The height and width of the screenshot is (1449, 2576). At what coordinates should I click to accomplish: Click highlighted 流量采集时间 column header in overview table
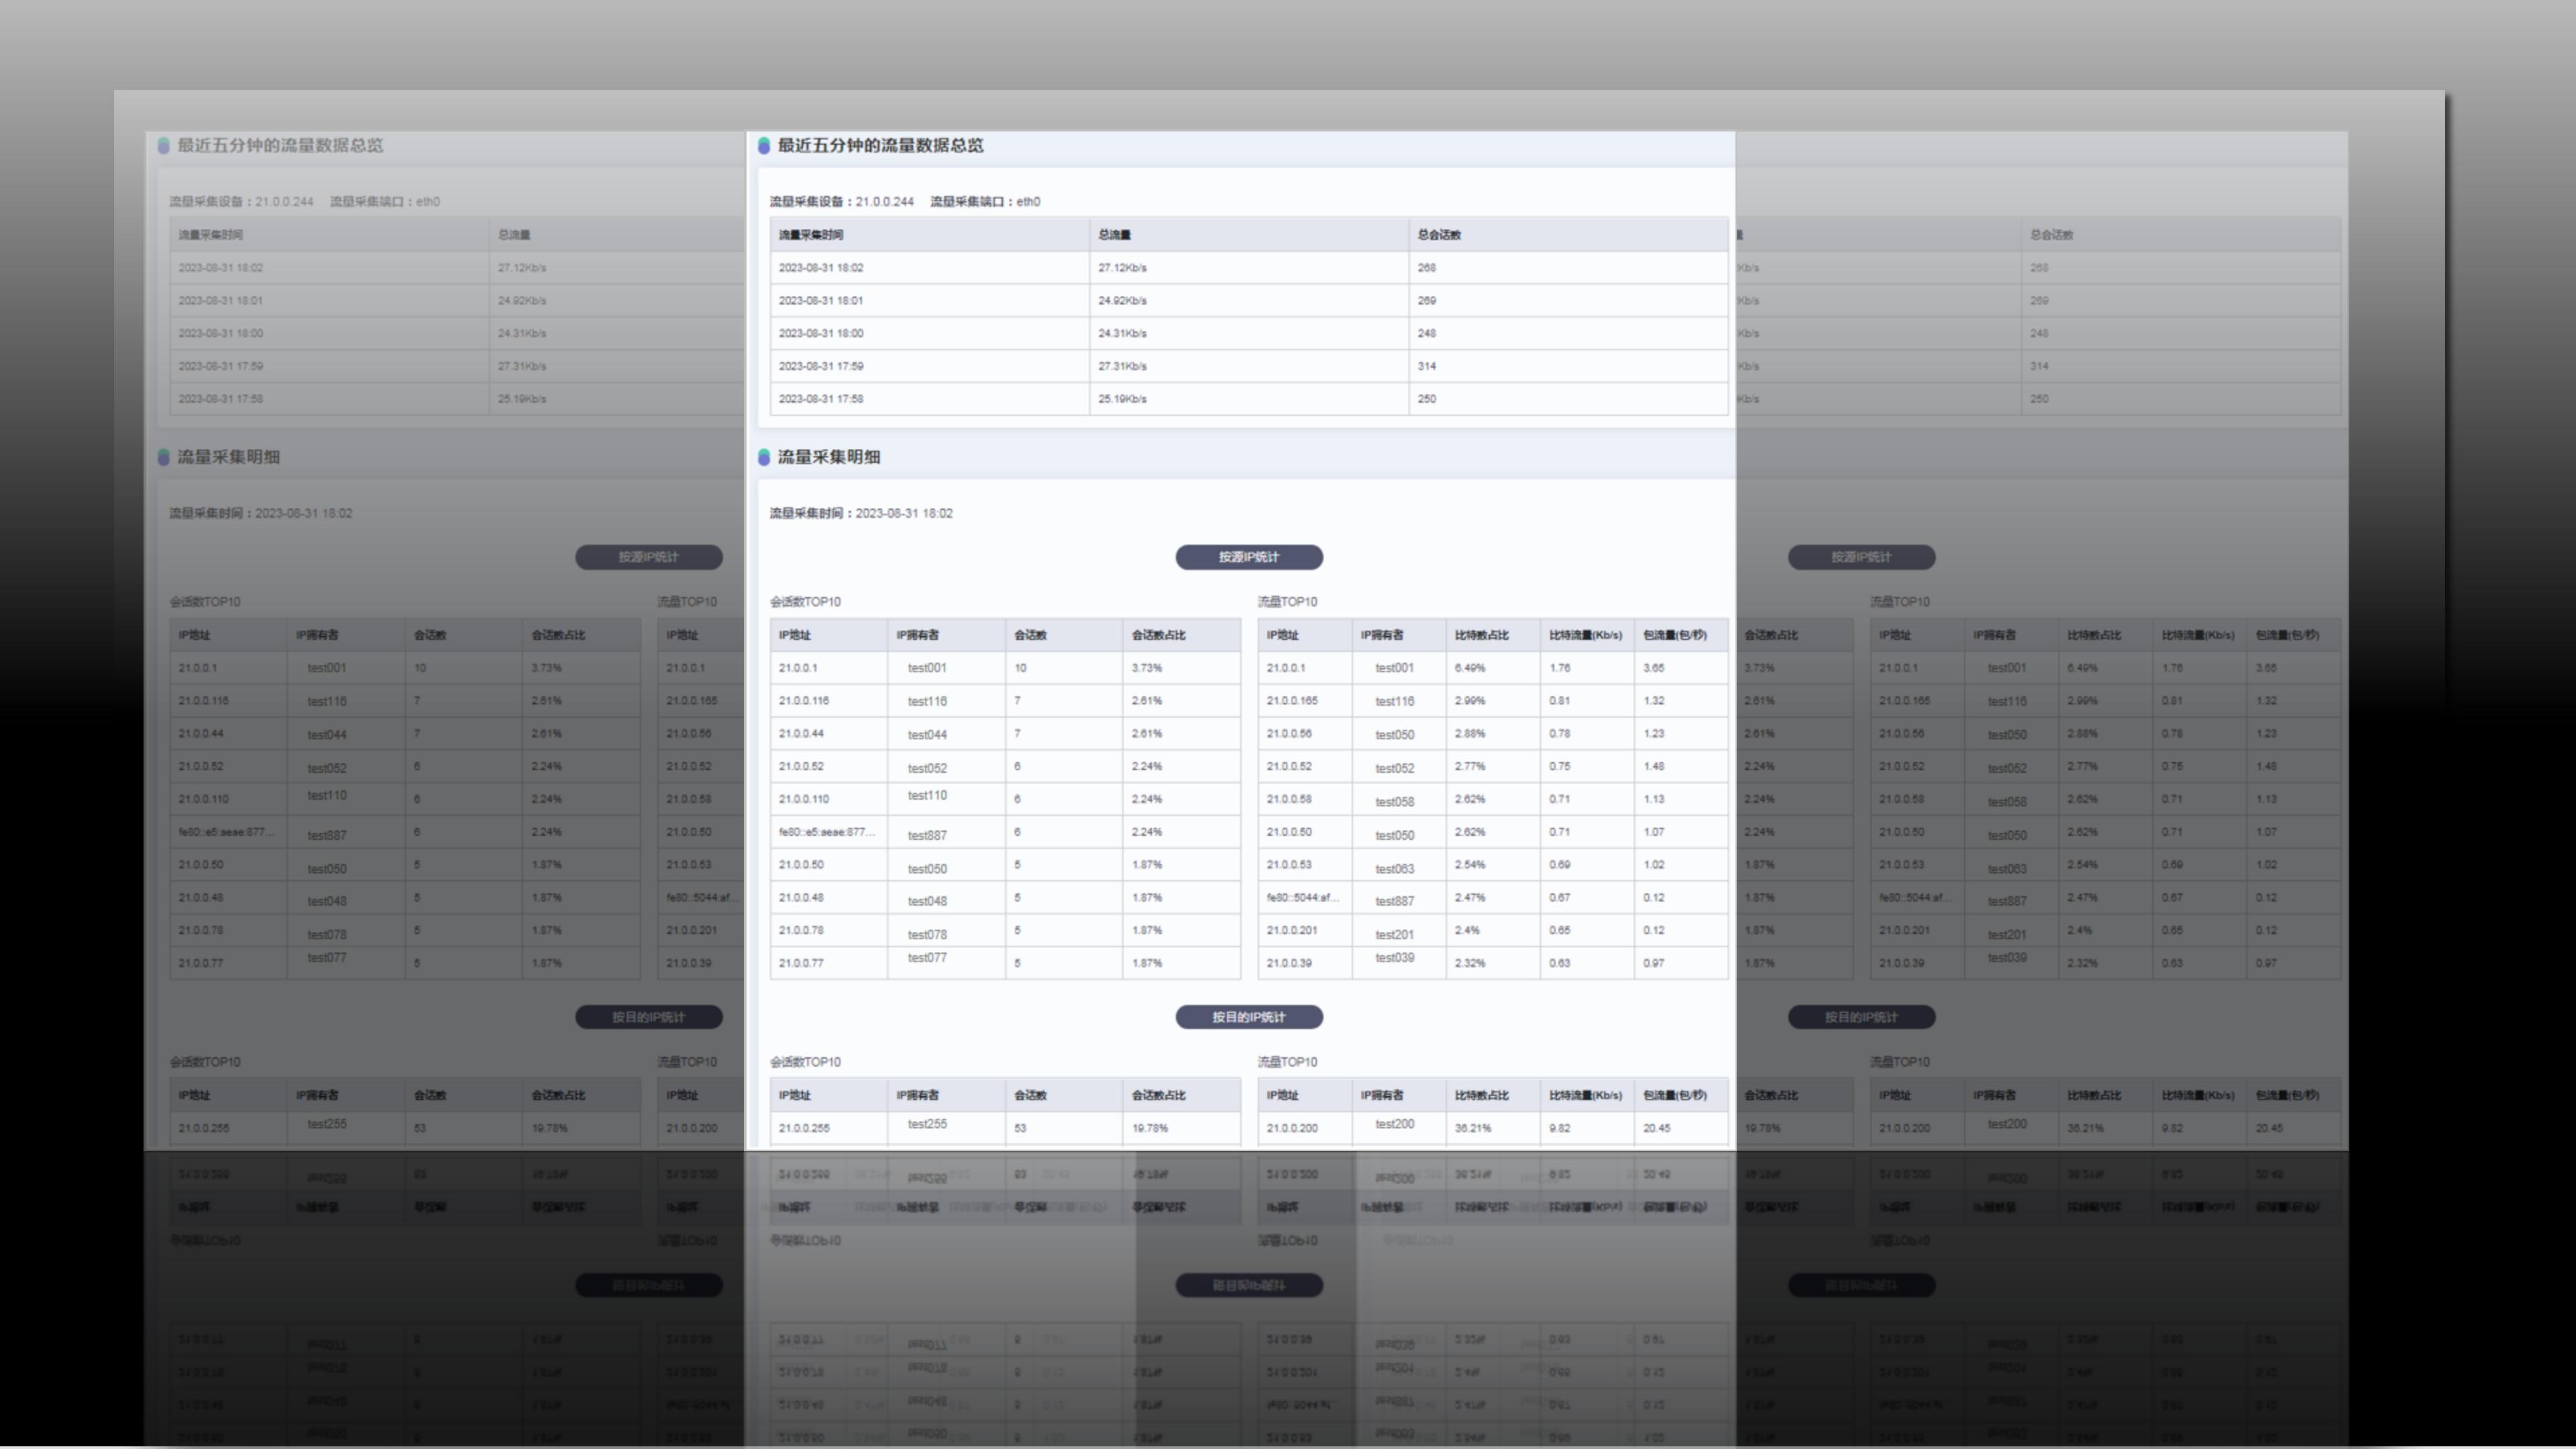click(x=811, y=235)
